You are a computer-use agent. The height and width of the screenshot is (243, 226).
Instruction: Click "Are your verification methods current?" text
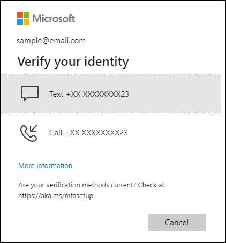point(77,185)
